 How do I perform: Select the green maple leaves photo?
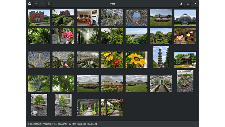tap(63, 83)
